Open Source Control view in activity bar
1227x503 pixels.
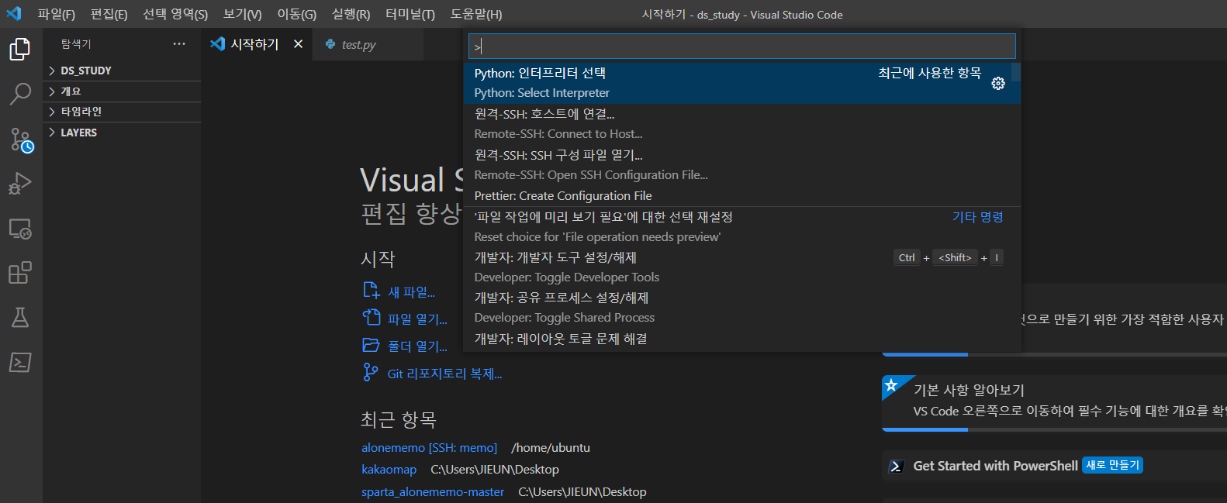[21, 140]
